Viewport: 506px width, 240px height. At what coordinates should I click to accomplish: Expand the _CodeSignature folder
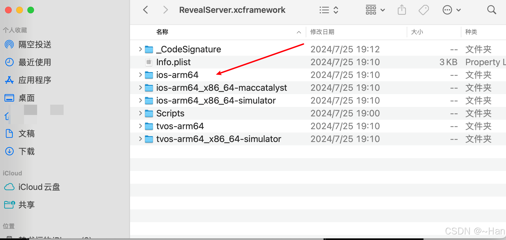pyautogui.click(x=141, y=49)
